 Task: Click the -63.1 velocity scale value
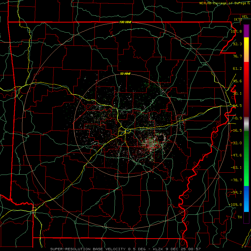[x=236, y=168]
